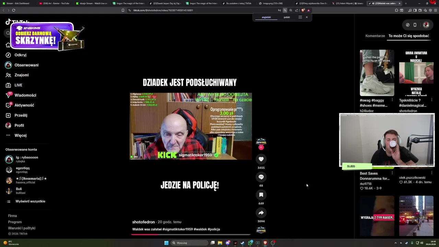
Task: Open WhatsApp from the taskbar
Action: click(x=250, y=243)
